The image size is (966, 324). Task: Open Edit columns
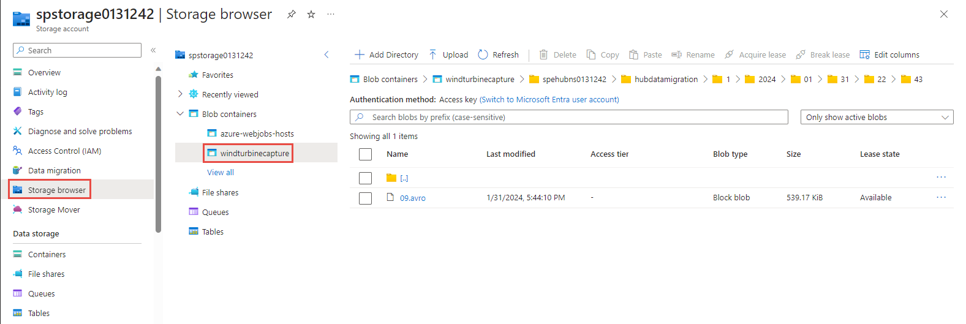[889, 55]
